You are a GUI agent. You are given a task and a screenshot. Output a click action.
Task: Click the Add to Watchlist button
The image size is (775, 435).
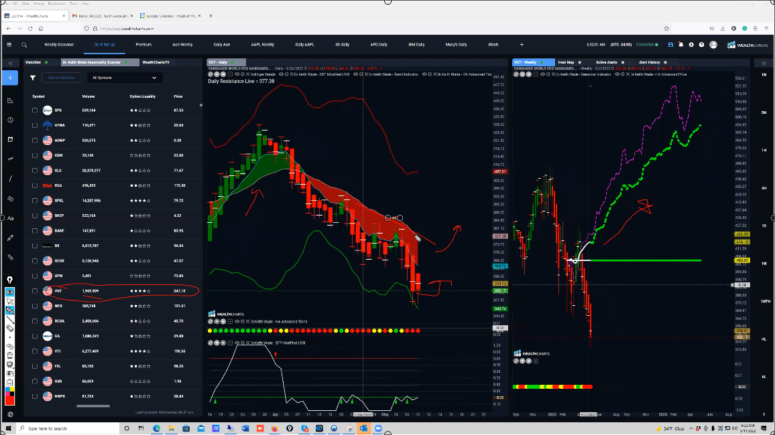coord(61,78)
